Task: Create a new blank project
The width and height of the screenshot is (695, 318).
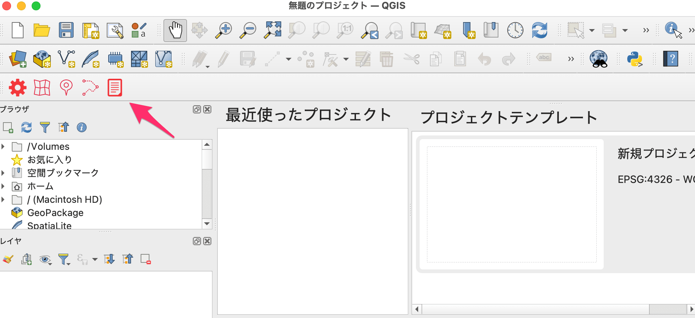Action: (17, 30)
